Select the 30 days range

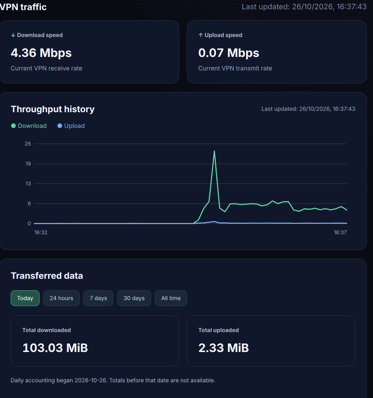(x=134, y=298)
